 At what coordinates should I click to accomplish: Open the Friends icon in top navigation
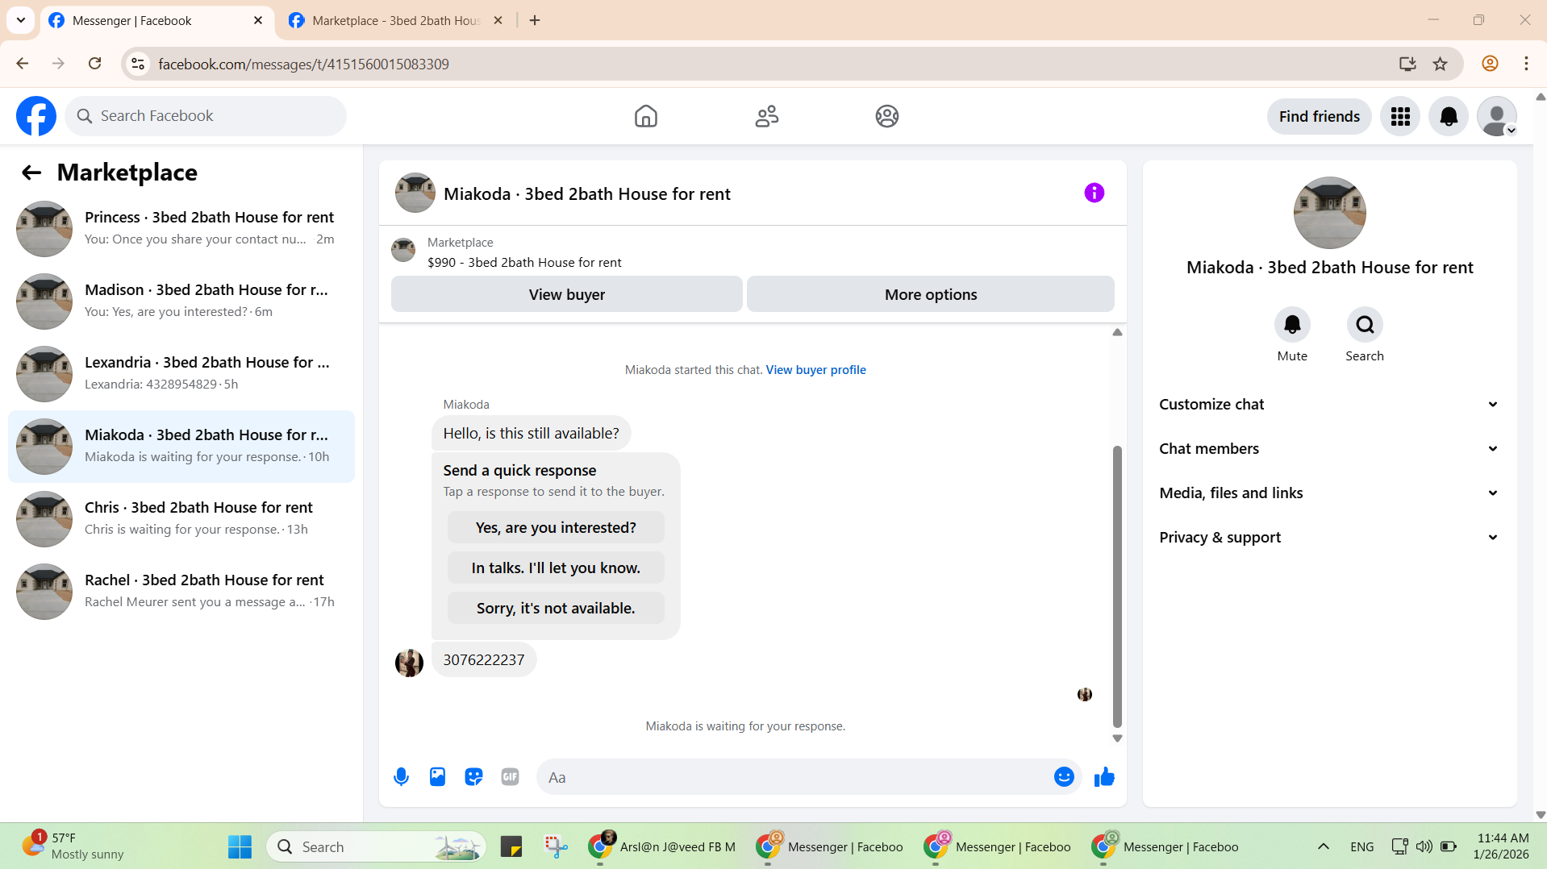(766, 116)
